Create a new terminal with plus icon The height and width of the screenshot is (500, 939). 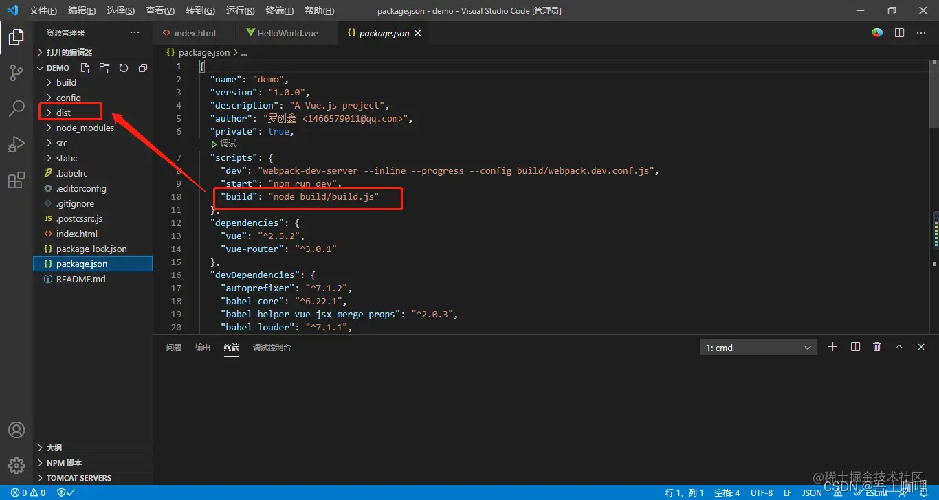832,347
